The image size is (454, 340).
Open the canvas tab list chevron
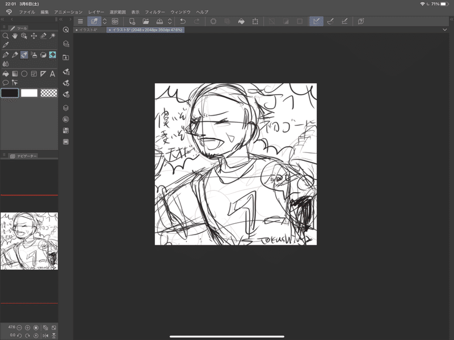445,30
